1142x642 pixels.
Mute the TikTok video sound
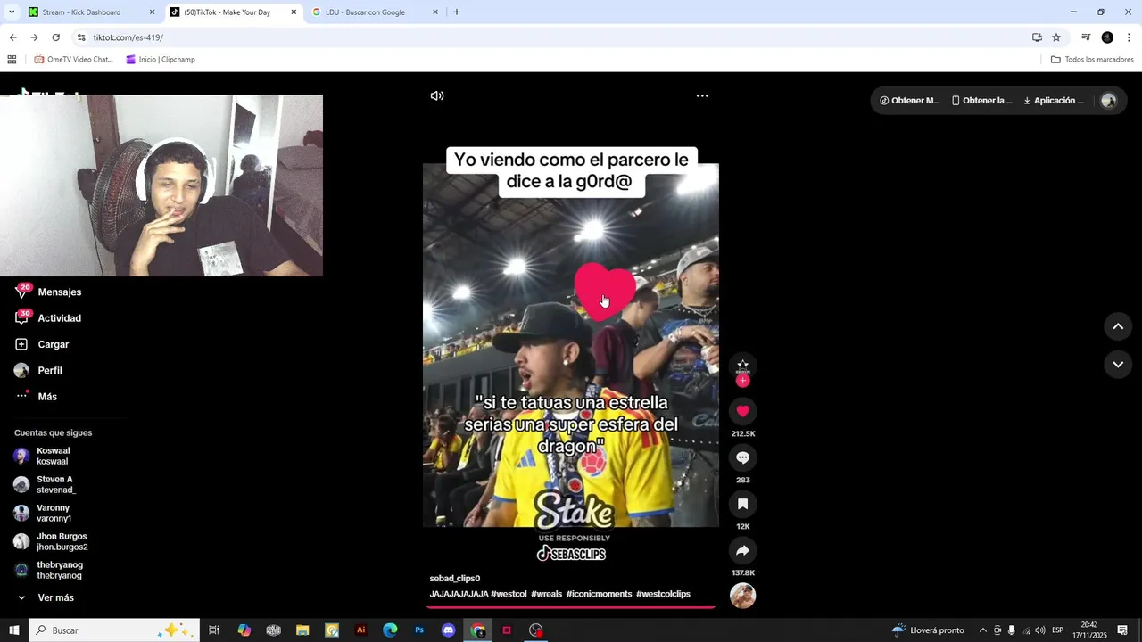pos(437,95)
